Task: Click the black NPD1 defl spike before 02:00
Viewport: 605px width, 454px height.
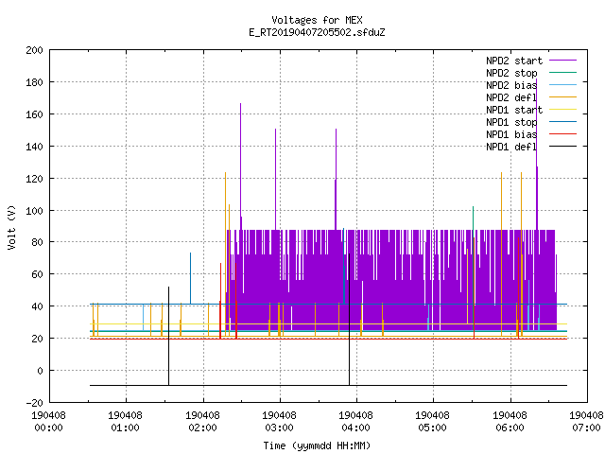Action: 168,336
